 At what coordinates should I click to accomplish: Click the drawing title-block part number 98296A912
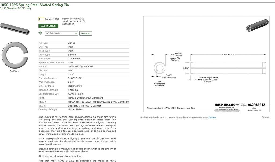[x=256, y=105]
